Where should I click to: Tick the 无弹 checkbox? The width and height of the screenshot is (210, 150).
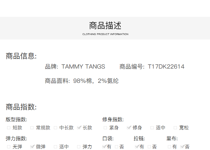click(9, 147)
